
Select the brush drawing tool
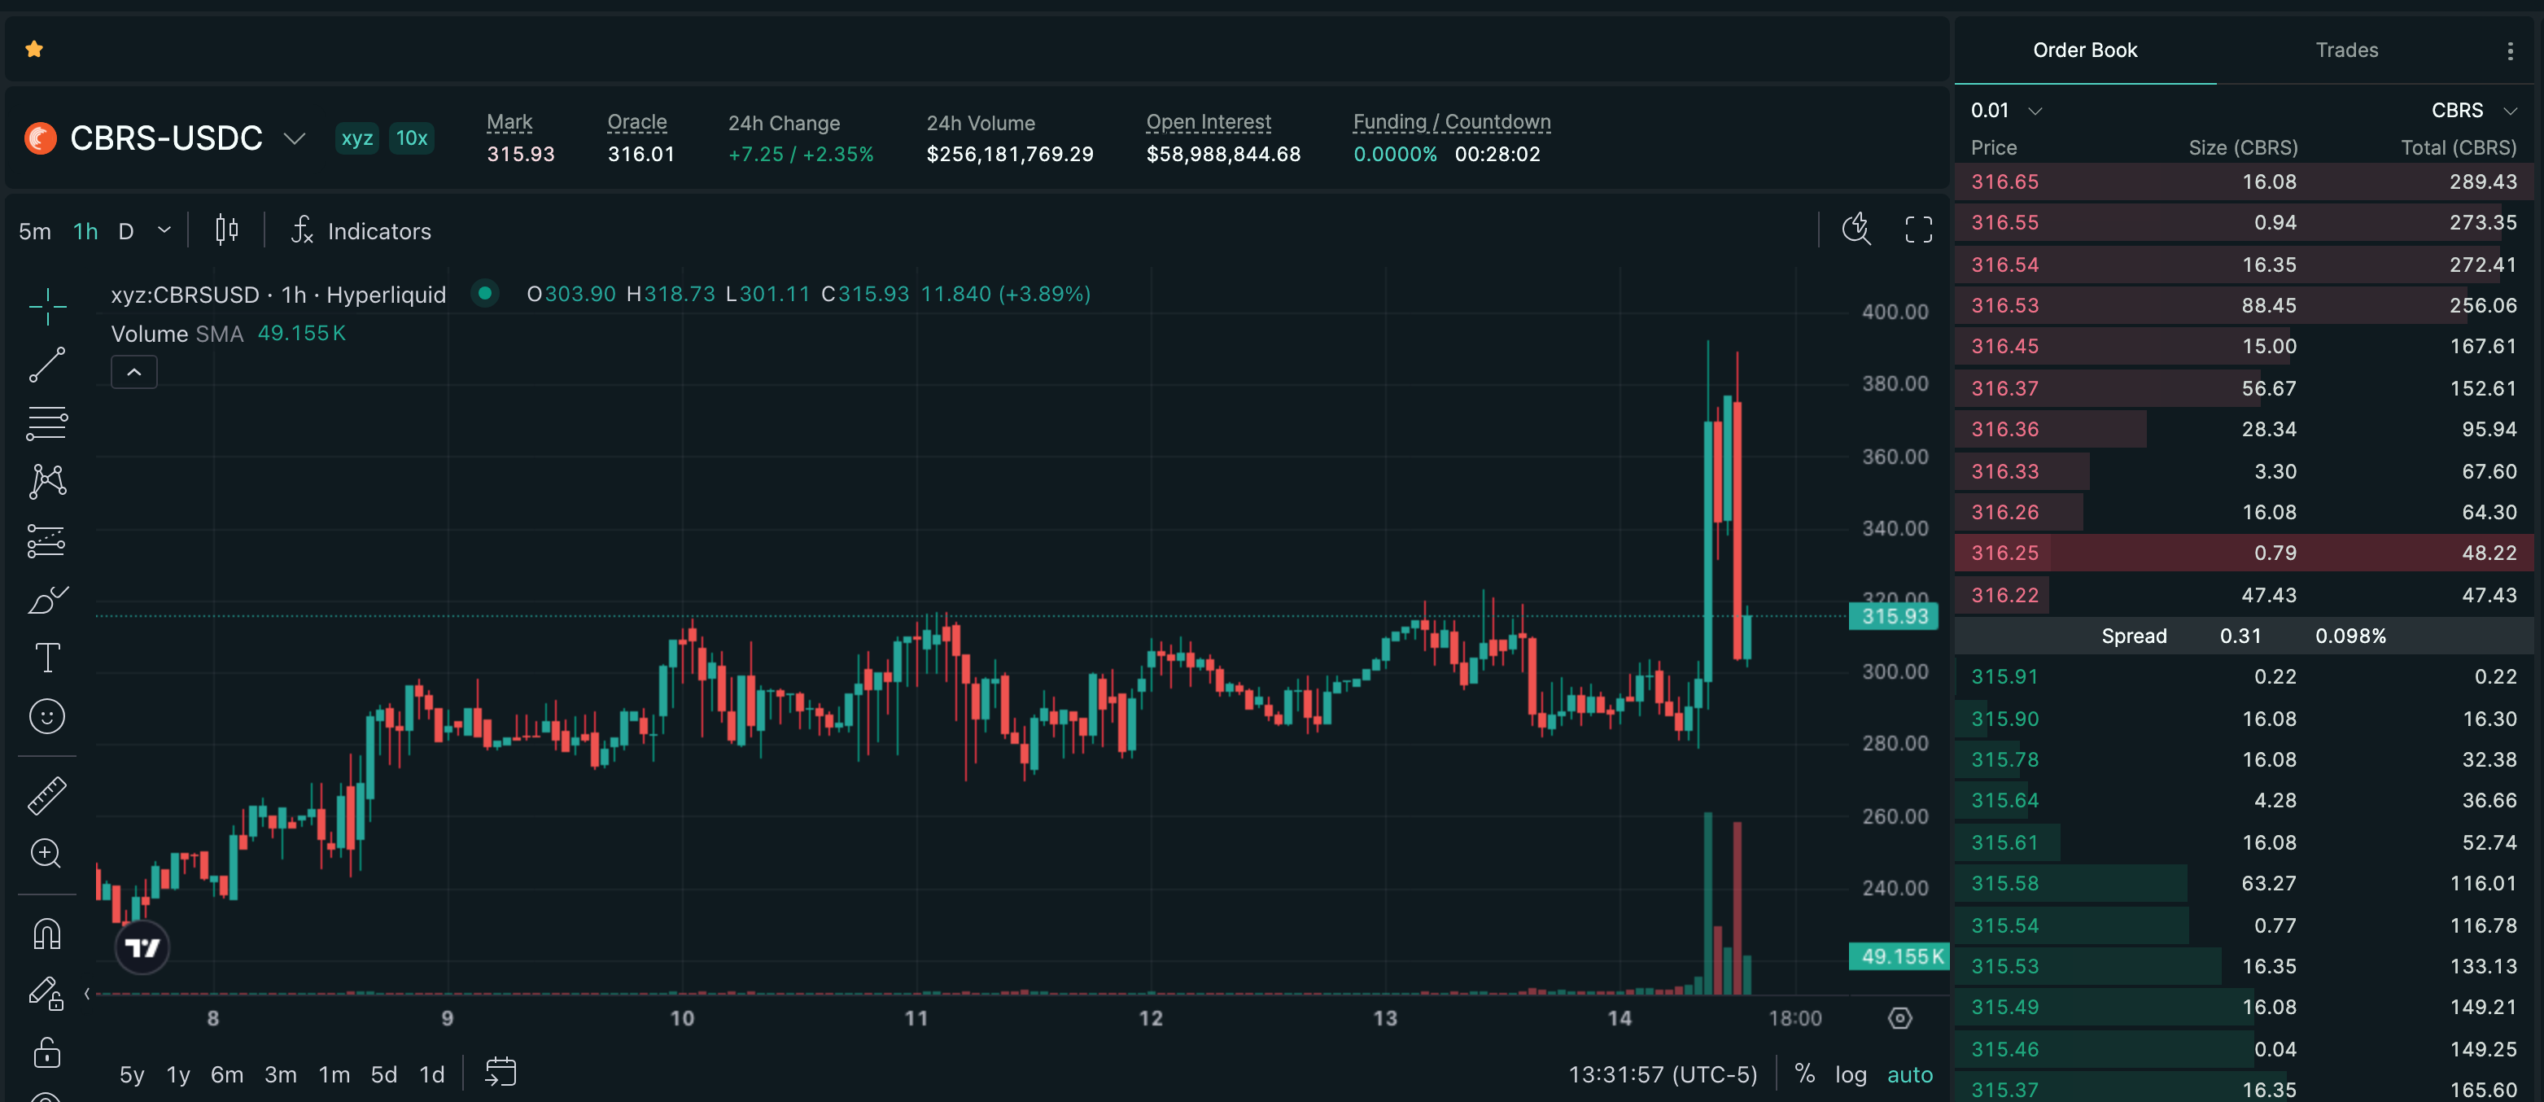coord(46,599)
